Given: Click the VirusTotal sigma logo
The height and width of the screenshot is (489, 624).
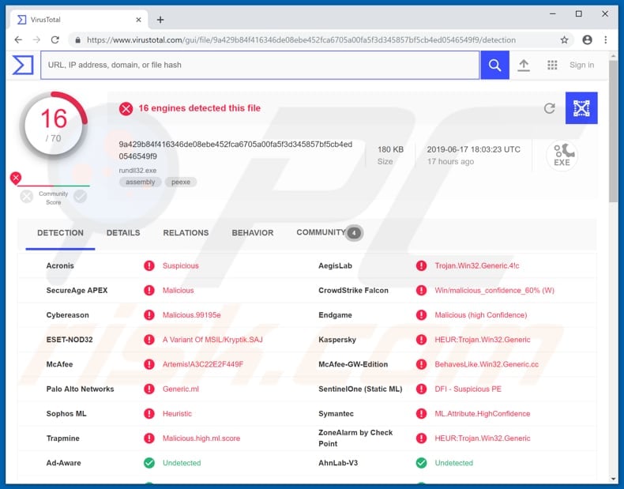Looking at the screenshot, I should click(x=23, y=65).
